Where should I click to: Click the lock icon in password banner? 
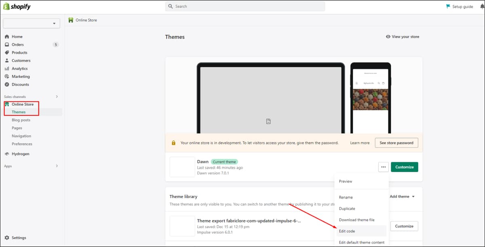pos(173,143)
